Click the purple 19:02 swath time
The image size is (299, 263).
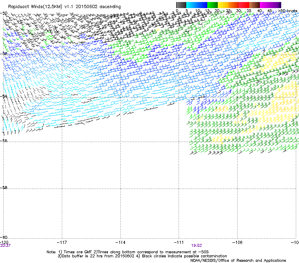197,246
